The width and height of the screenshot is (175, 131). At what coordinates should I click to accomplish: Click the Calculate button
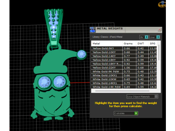point(126,113)
